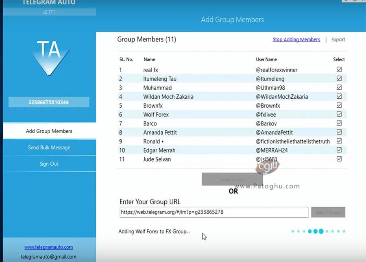366x262 pixels.
Task: Select the username '@Brownfx'
Action: click(x=268, y=106)
